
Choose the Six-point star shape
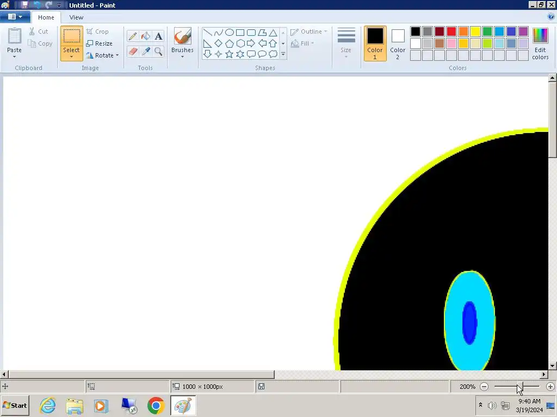point(240,54)
